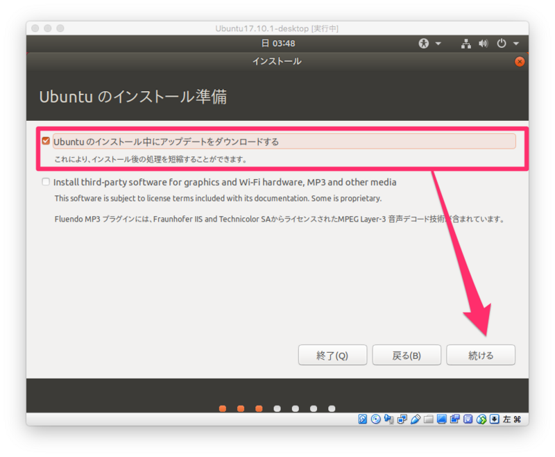Image resolution: width=555 pixels, height=457 pixels.
Task: Click VirtualBox optical disc icon
Action: (x=375, y=419)
